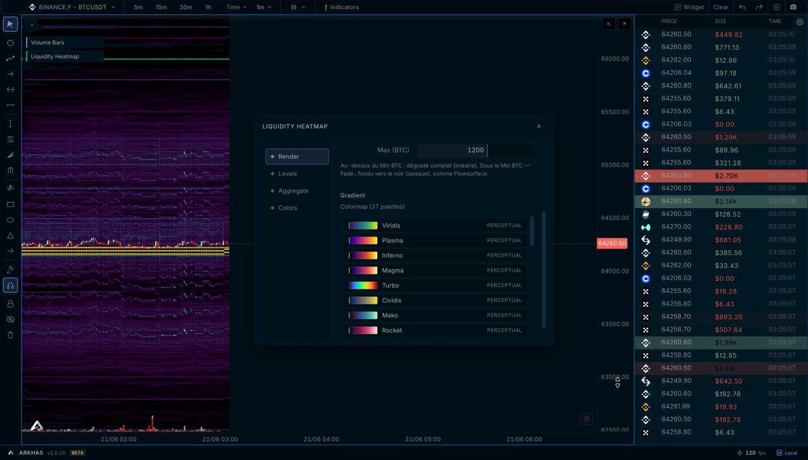The height and width of the screenshot is (460, 808).
Task: Switch to the 5m timeframe
Action: [x=138, y=7]
